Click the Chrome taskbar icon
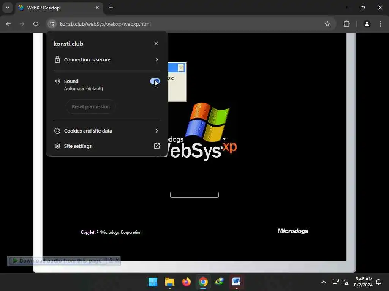 pyautogui.click(x=203, y=282)
